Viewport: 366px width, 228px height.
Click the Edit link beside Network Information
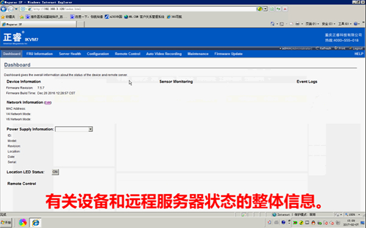[x=48, y=103]
